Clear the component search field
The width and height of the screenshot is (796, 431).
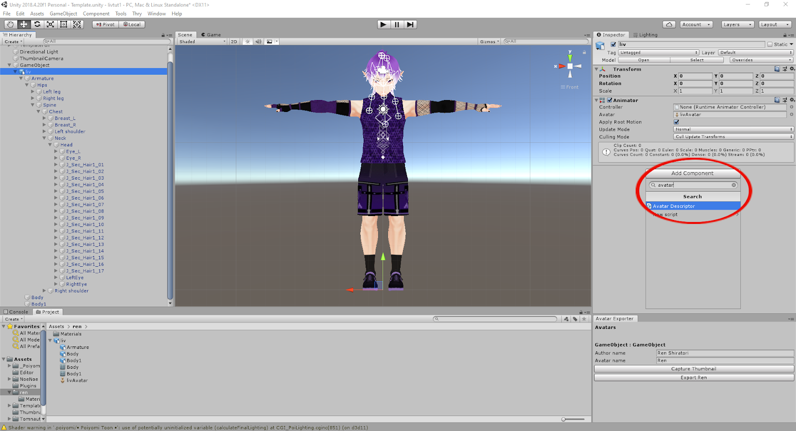(734, 185)
